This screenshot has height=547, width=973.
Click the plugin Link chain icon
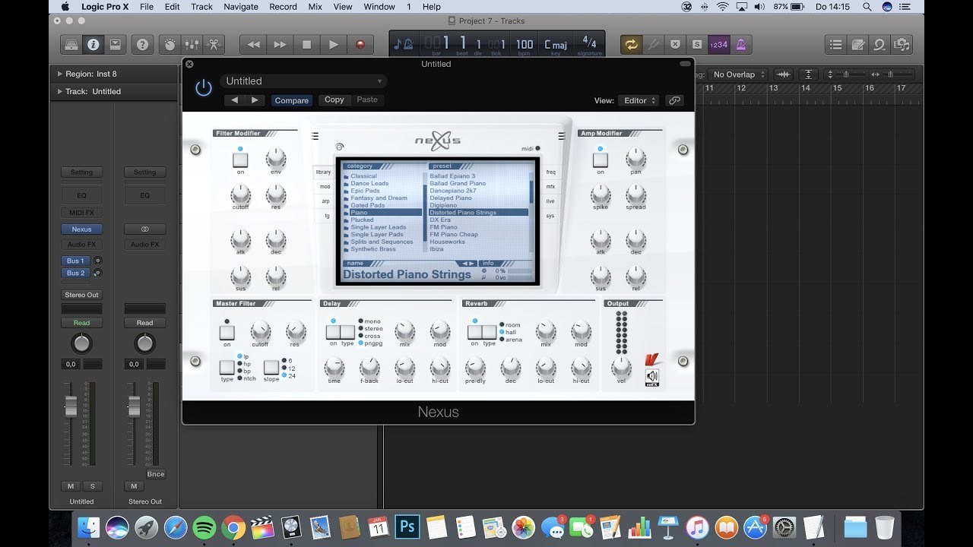point(674,100)
